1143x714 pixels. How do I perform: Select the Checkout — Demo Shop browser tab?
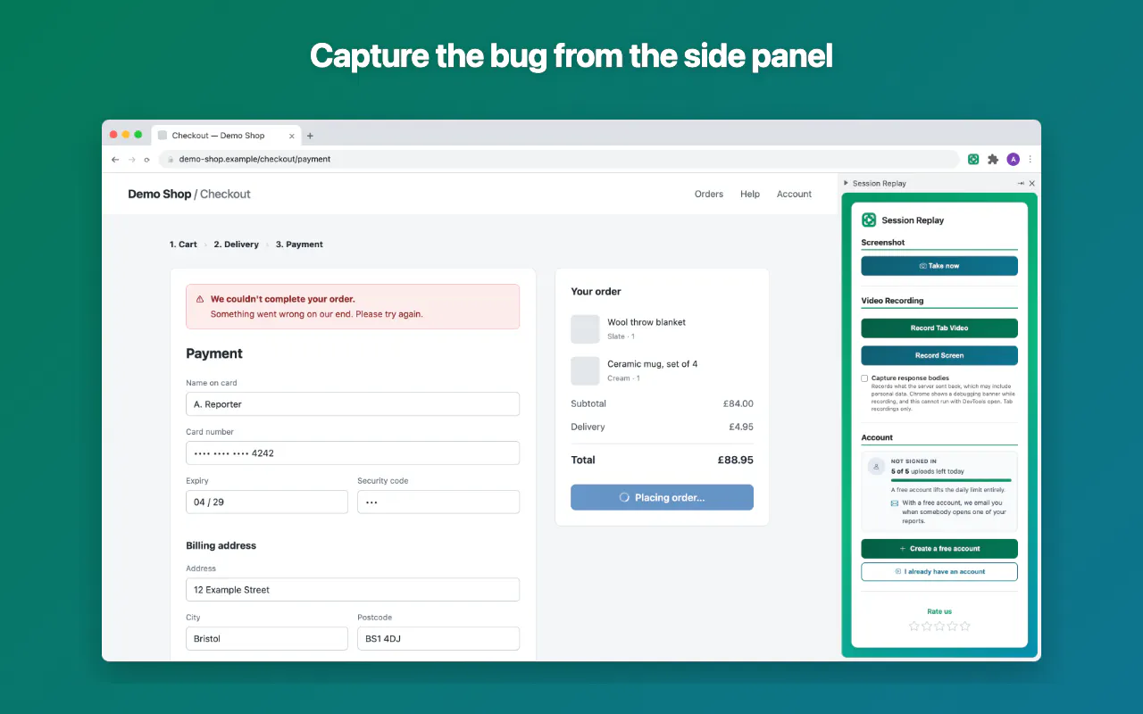(x=226, y=136)
